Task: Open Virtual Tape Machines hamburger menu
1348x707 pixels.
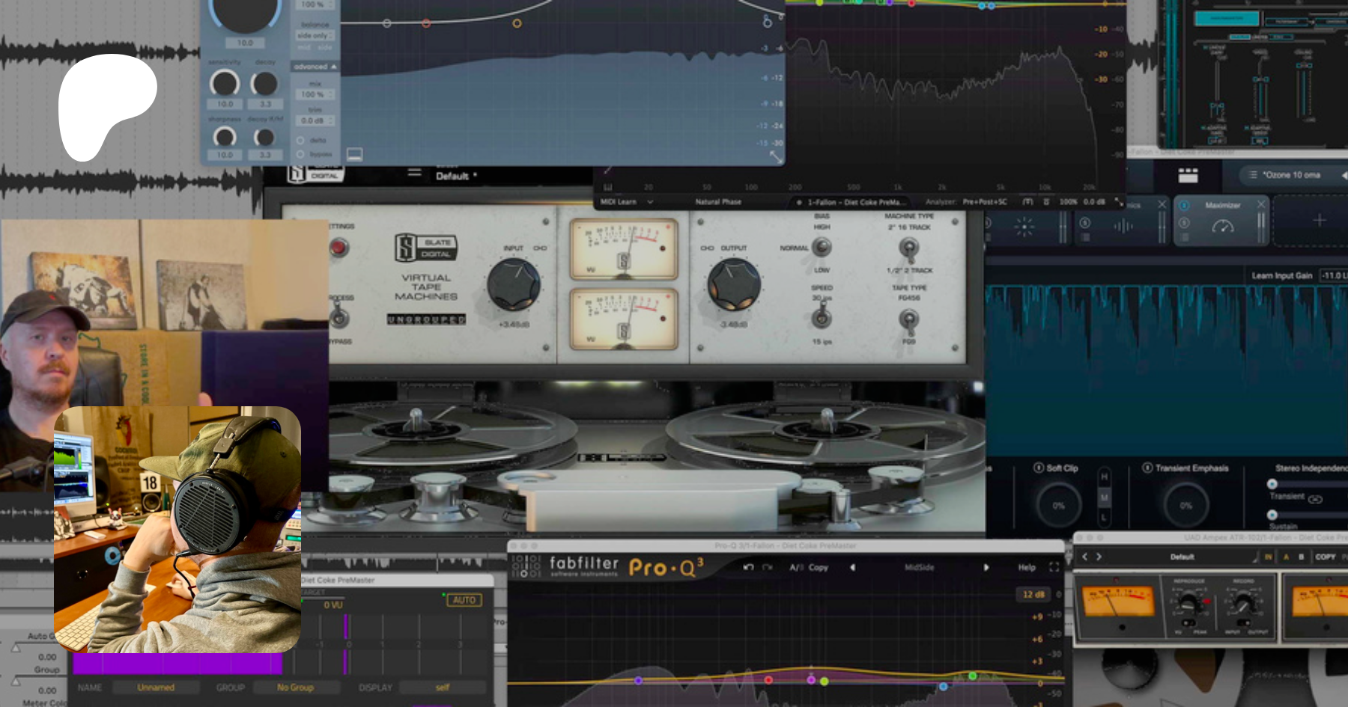Action: click(414, 172)
